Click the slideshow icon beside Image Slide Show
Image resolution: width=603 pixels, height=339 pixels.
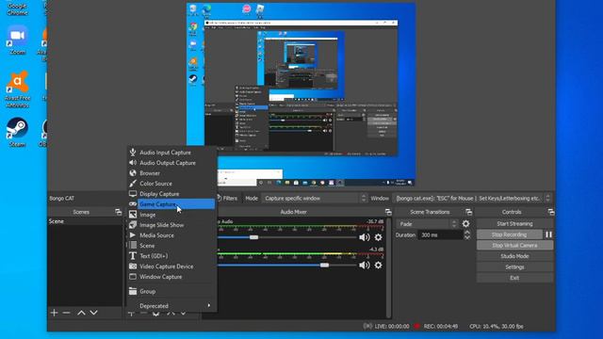[x=133, y=225]
